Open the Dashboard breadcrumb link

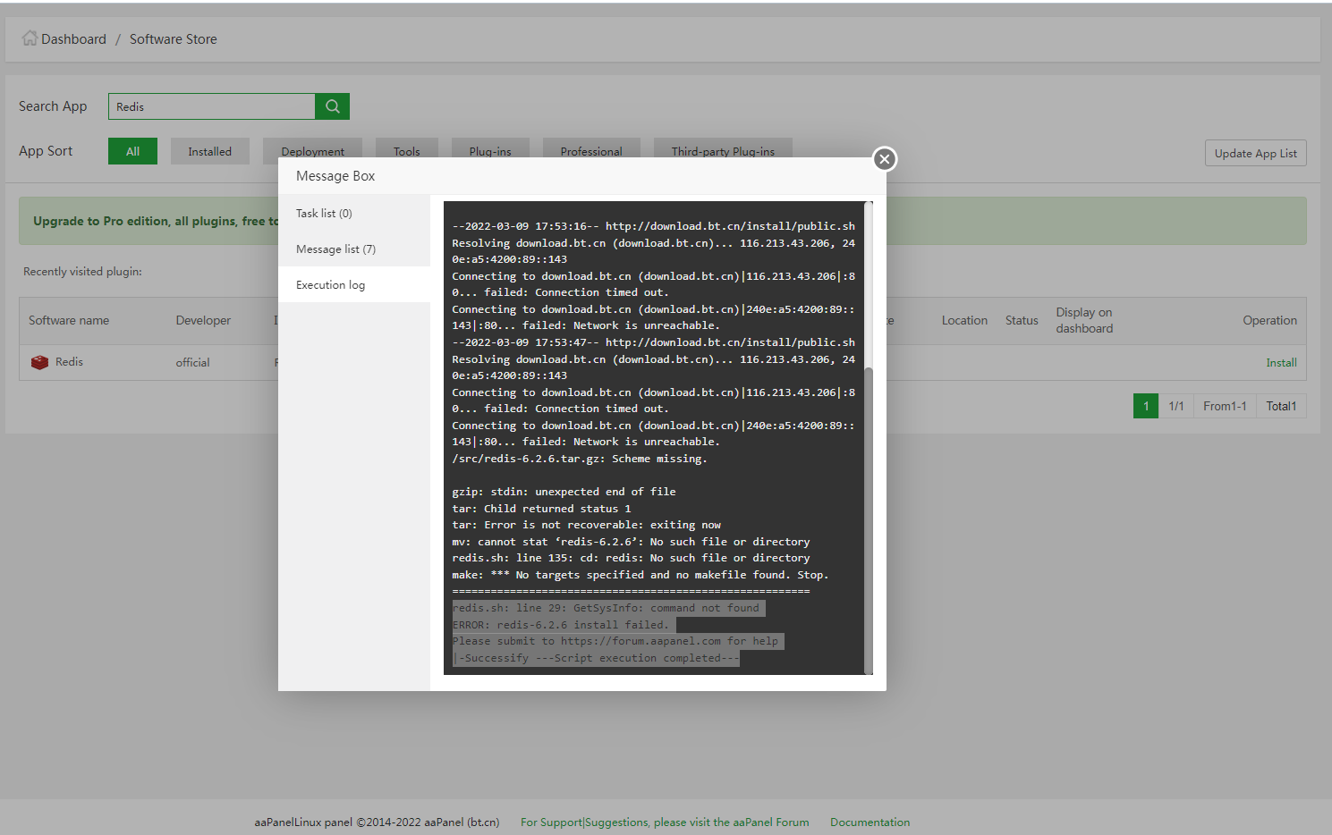tap(73, 39)
